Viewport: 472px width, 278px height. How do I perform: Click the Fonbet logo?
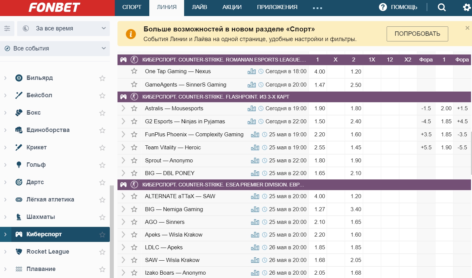[54, 7]
